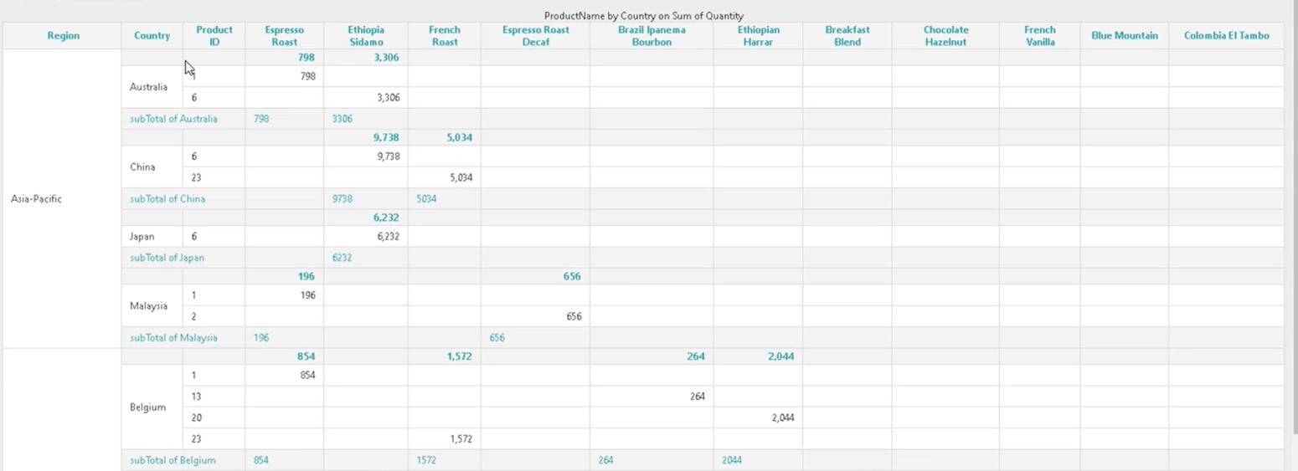This screenshot has width=1298, height=471.
Task: Click subTotal of Belgium row label
Action: (x=173, y=460)
